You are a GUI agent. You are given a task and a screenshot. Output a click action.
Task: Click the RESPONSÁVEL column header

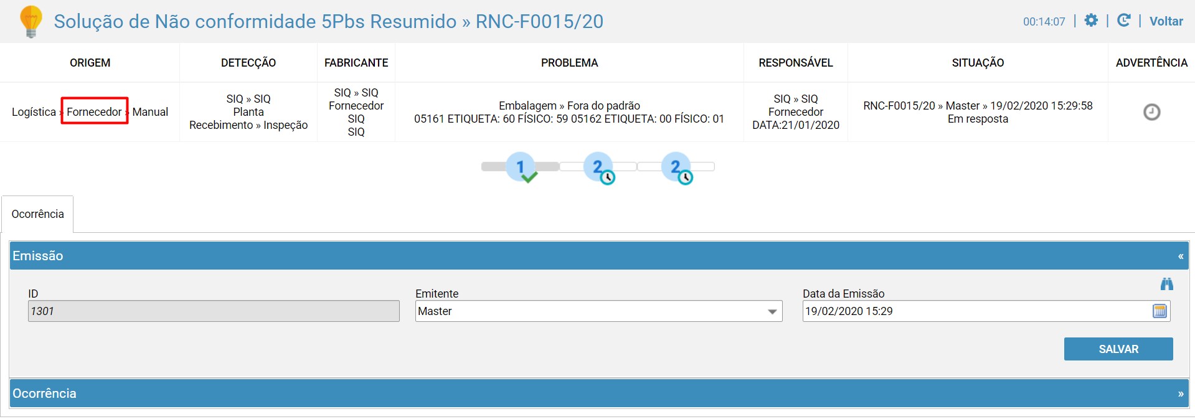[796, 63]
